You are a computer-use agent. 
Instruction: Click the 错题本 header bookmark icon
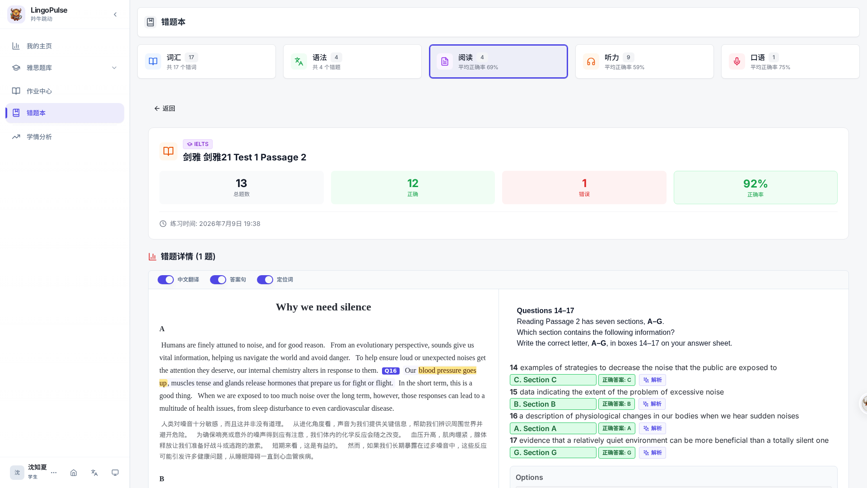click(150, 22)
